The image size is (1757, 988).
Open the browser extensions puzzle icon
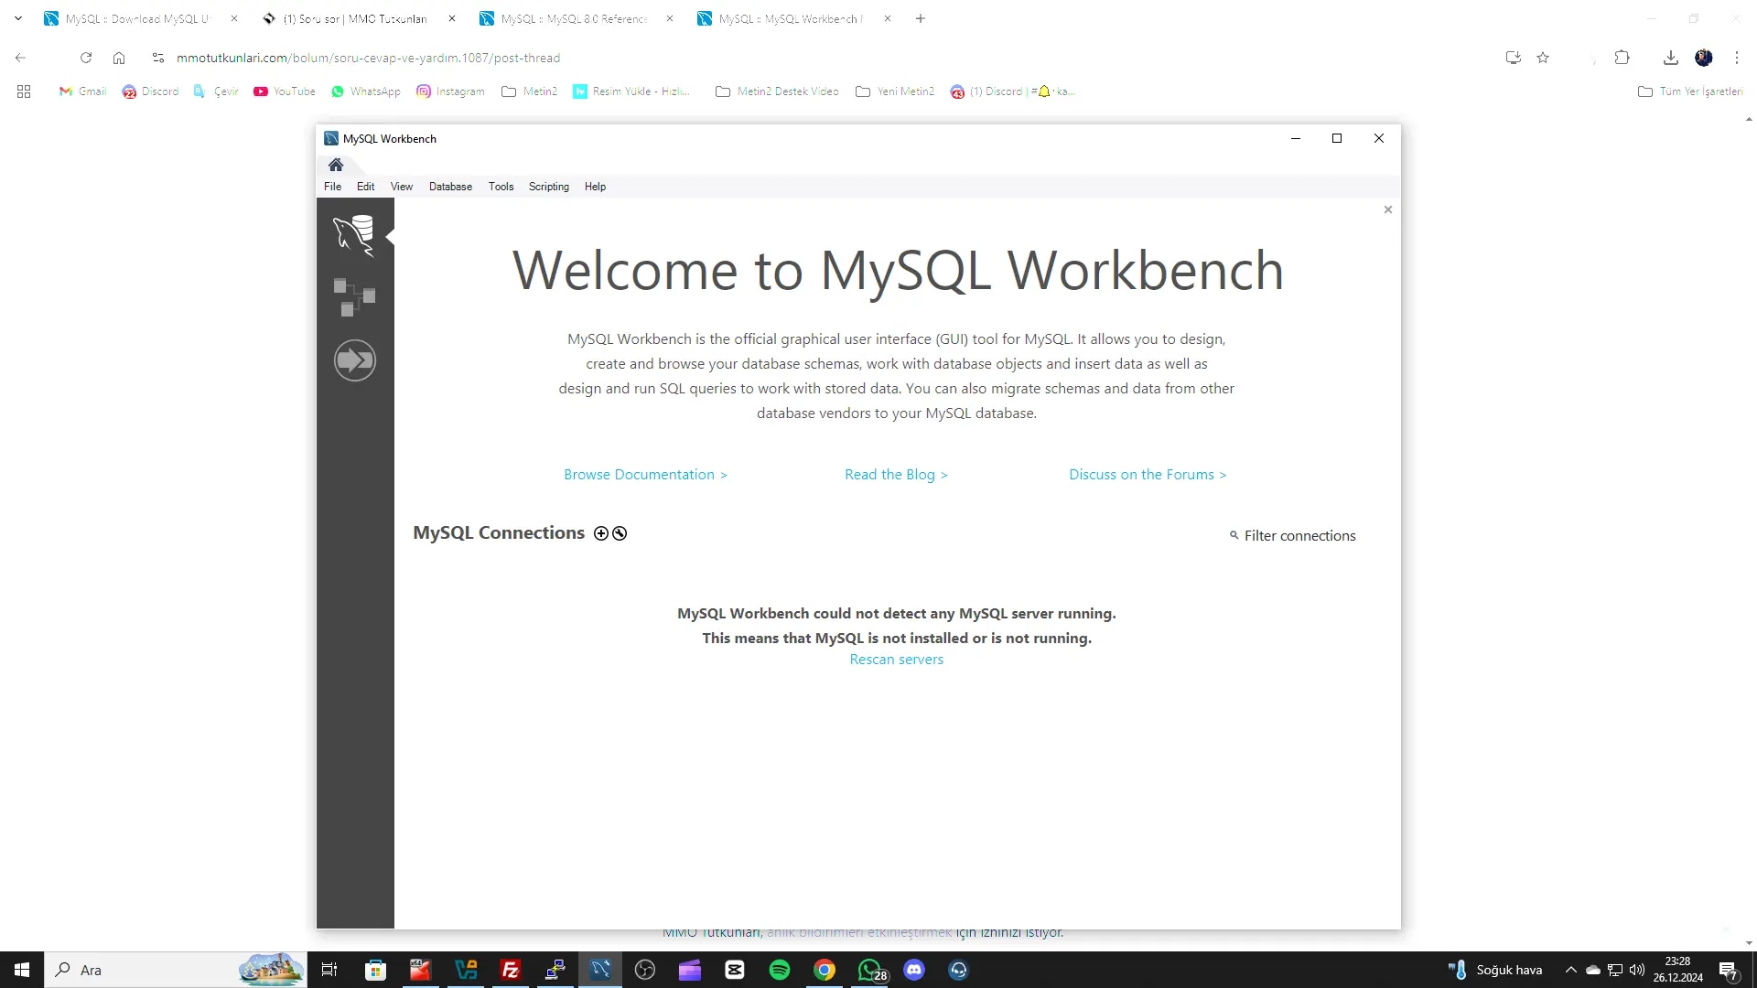click(1622, 58)
